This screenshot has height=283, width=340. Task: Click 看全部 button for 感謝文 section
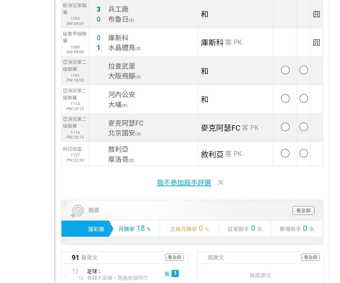(x=310, y=257)
